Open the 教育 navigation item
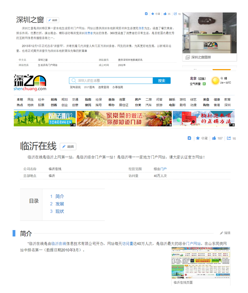The image size is (248, 293). (x=227, y=100)
